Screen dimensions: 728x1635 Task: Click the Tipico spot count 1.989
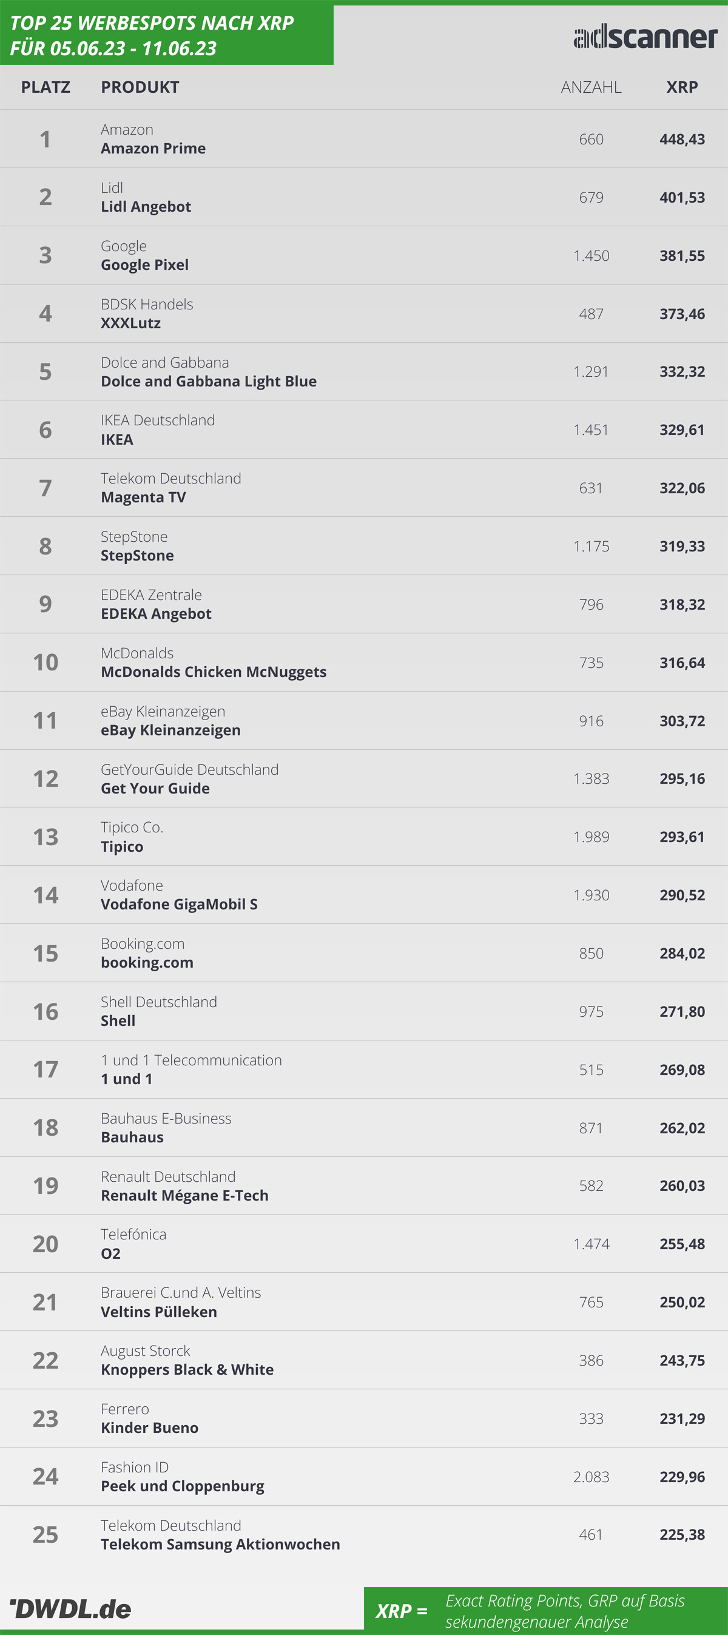pyautogui.click(x=591, y=837)
